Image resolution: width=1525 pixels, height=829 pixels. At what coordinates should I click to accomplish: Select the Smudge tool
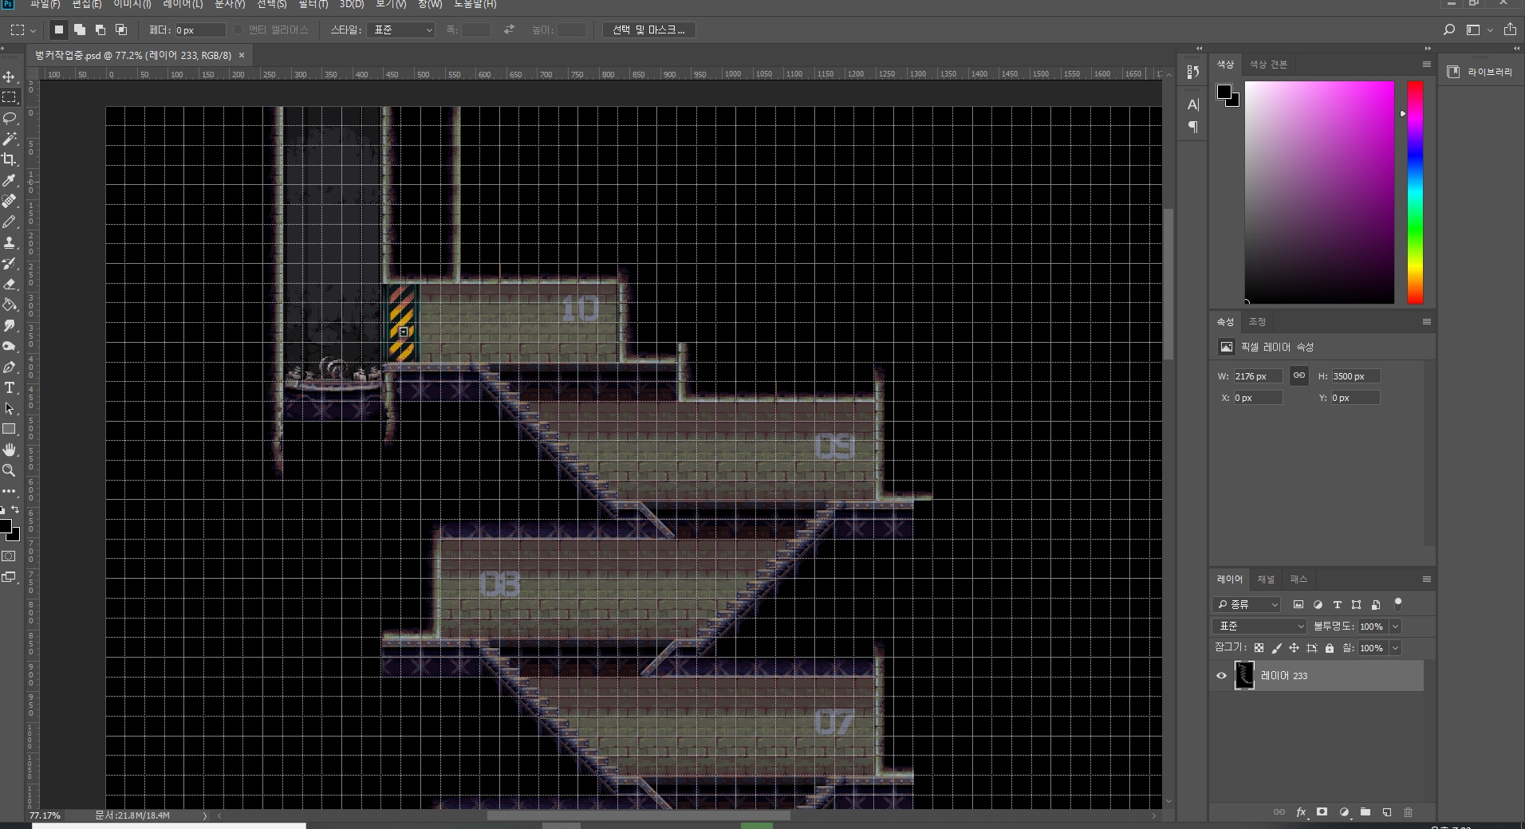coord(10,325)
